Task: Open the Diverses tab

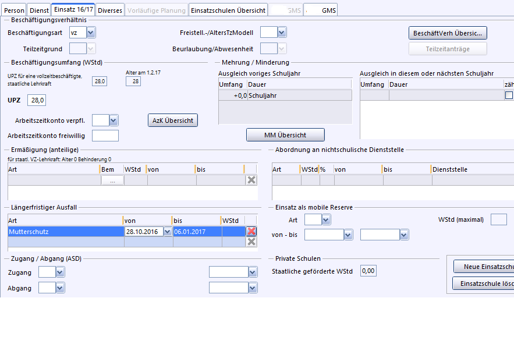Action: pyautogui.click(x=110, y=10)
